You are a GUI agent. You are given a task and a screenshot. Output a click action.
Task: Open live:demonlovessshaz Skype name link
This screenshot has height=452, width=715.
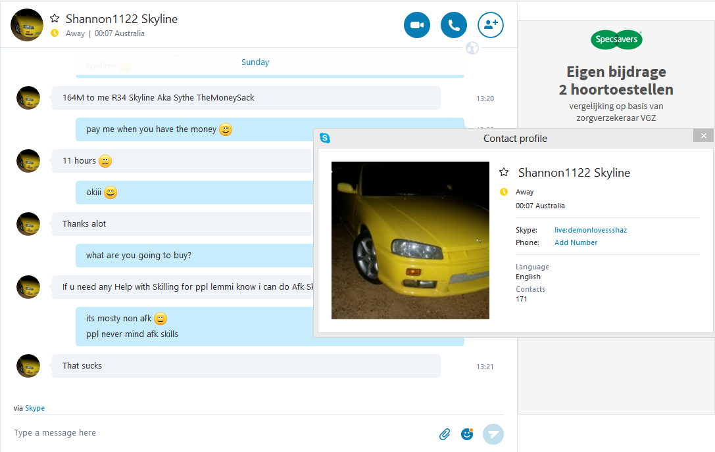[x=591, y=230]
